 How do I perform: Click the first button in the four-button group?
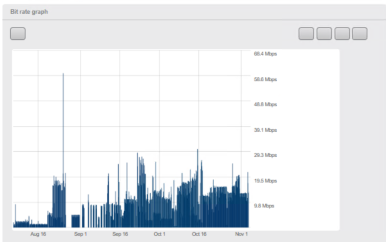pyautogui.click(x=306, y=34)
